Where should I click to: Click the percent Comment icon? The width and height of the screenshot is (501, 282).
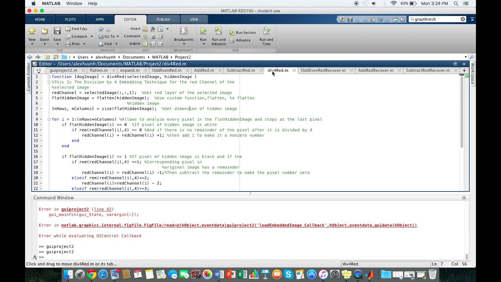click(x=145, y=36)
